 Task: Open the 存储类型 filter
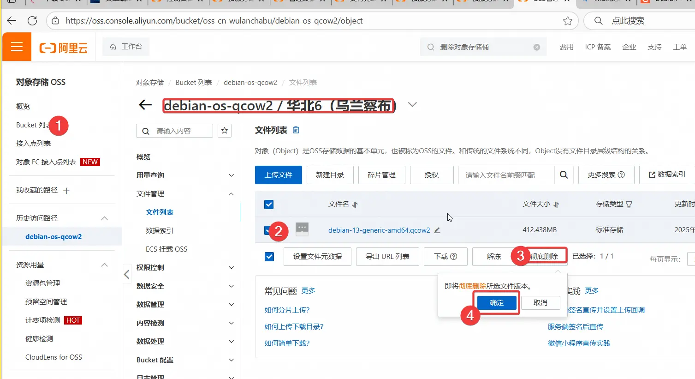pos(629,205)
